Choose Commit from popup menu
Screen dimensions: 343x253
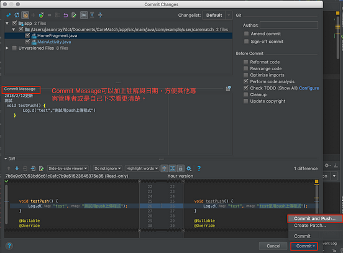302,236
